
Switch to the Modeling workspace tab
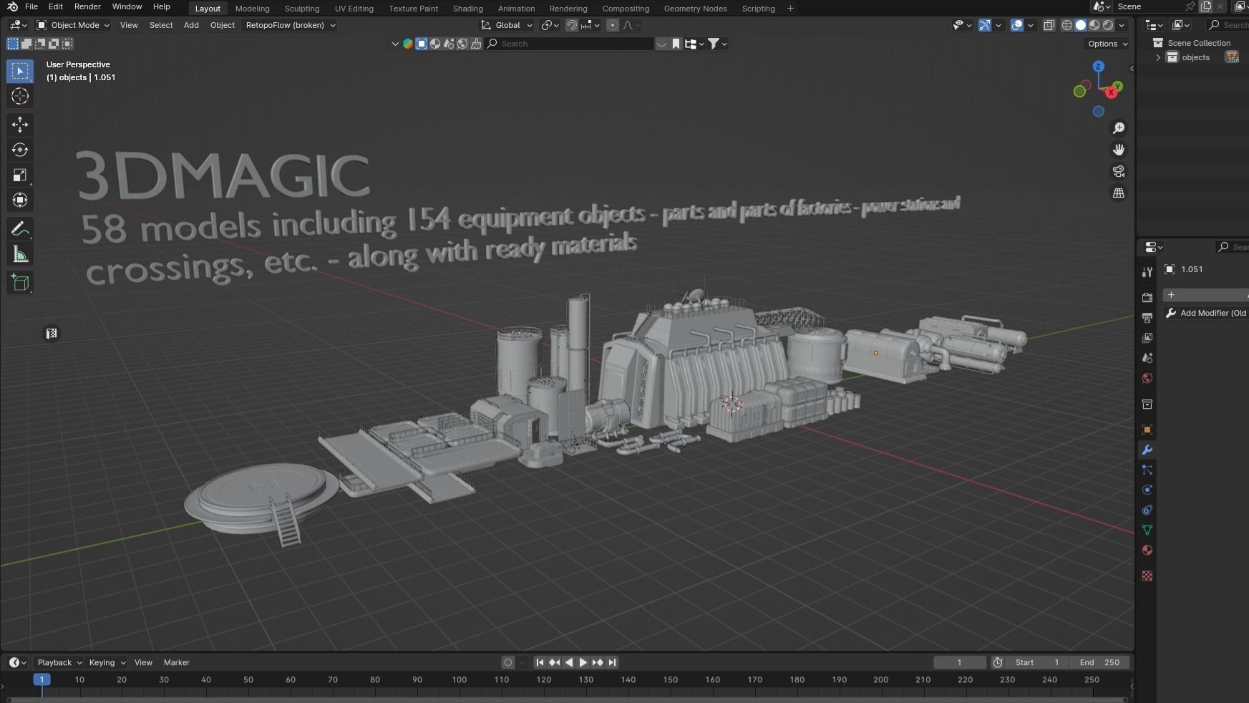pyautogui.click(x=253, y=9)
